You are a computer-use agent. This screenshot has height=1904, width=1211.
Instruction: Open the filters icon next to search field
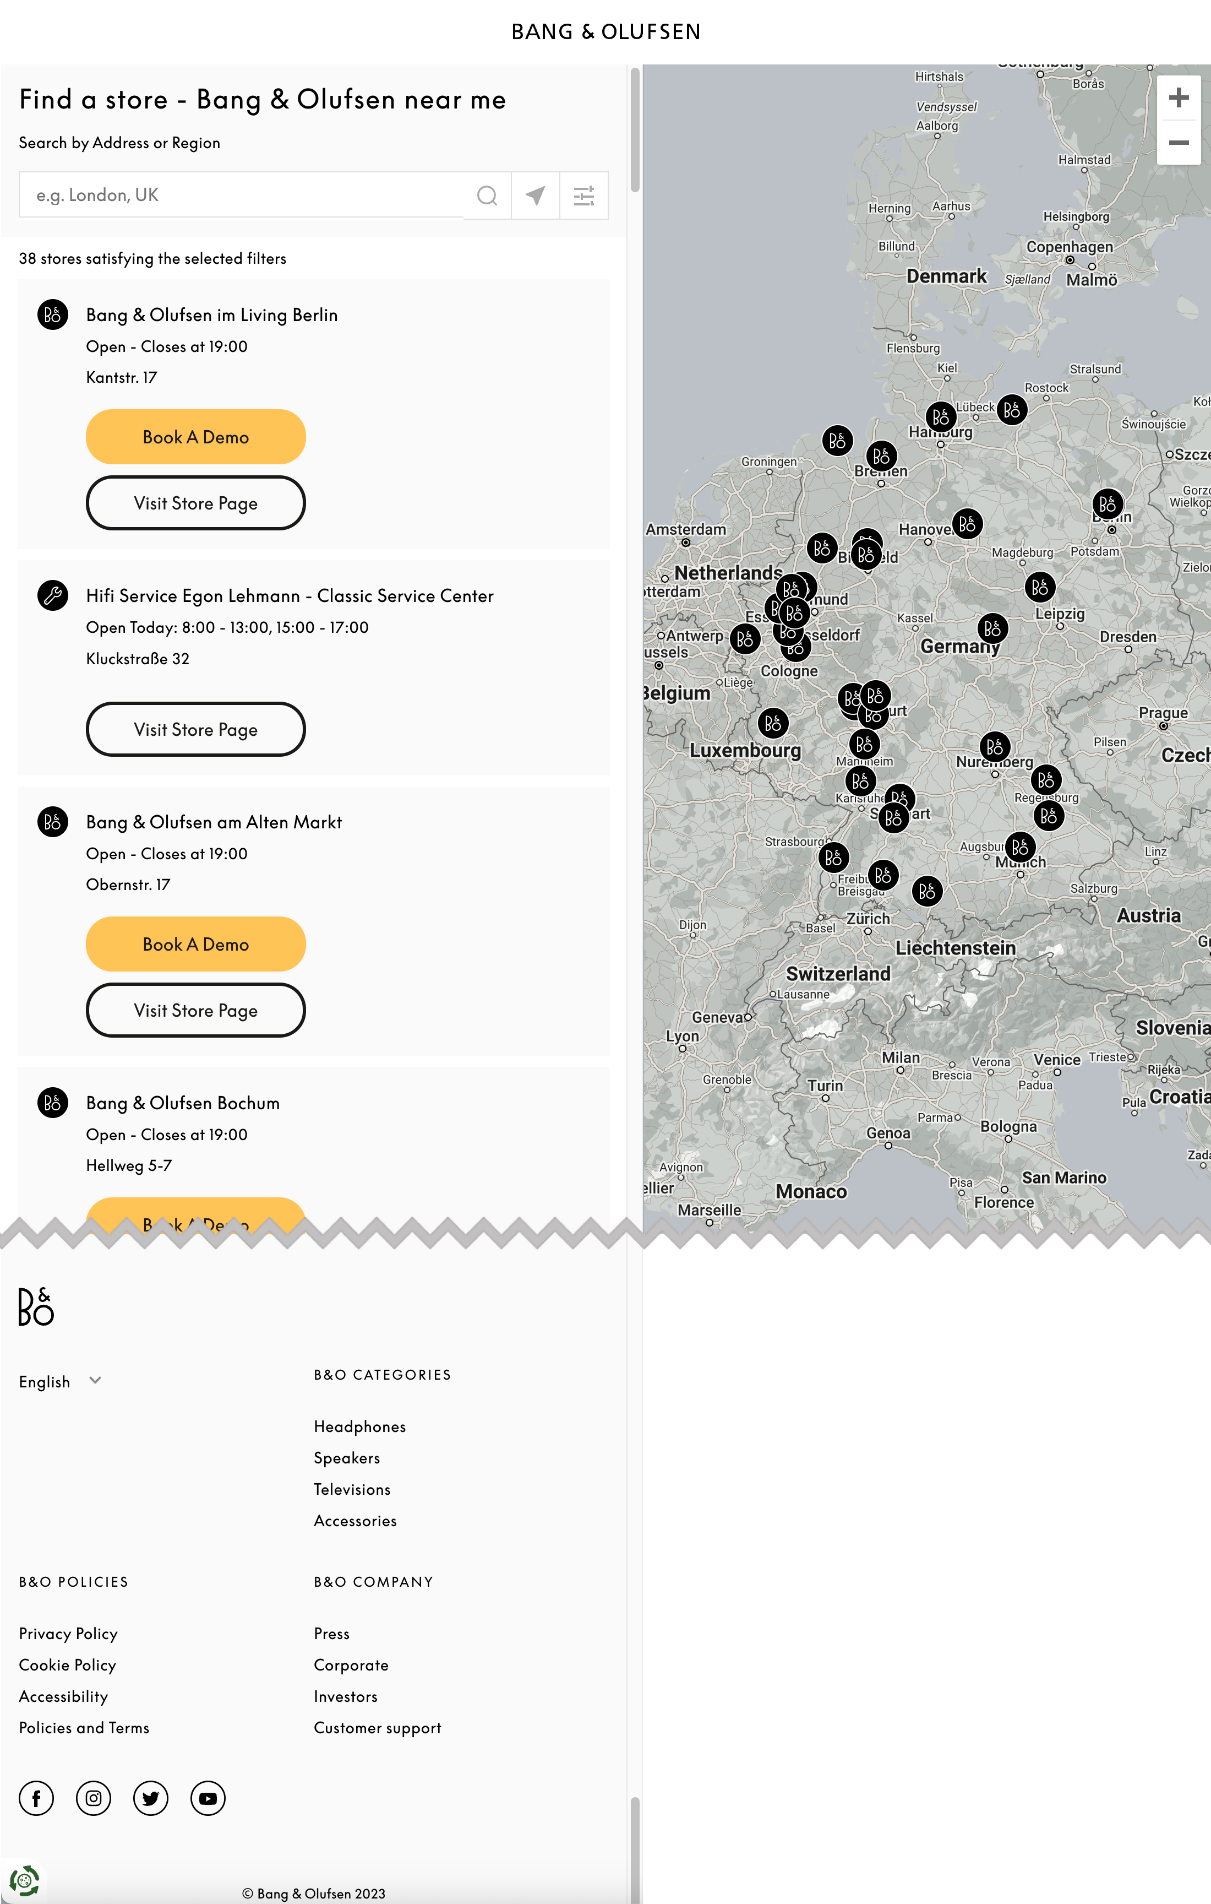[x=583, y=194]
